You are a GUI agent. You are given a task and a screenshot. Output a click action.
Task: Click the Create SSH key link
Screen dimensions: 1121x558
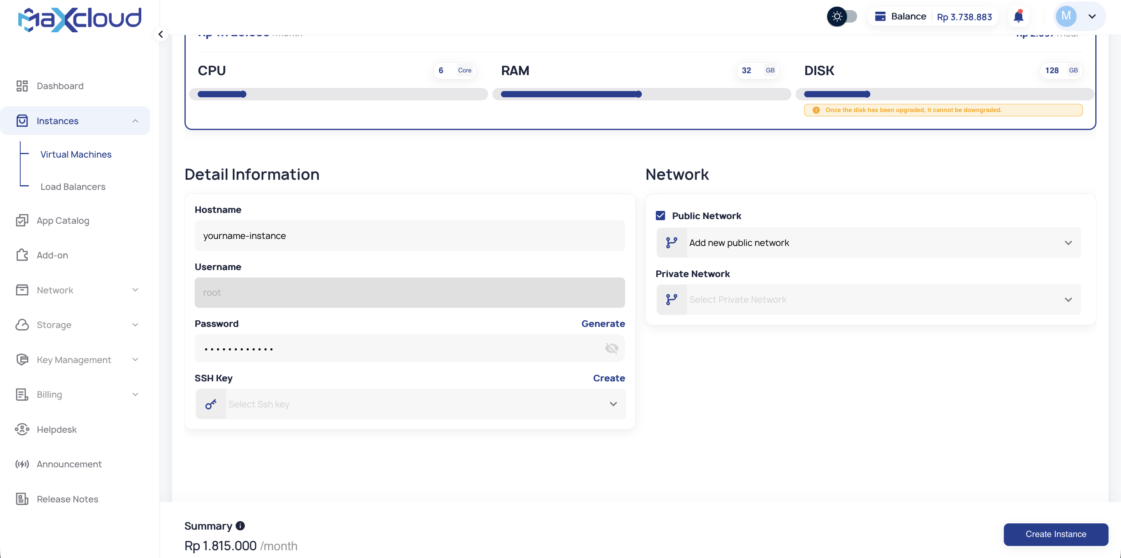tap(609, 378)
